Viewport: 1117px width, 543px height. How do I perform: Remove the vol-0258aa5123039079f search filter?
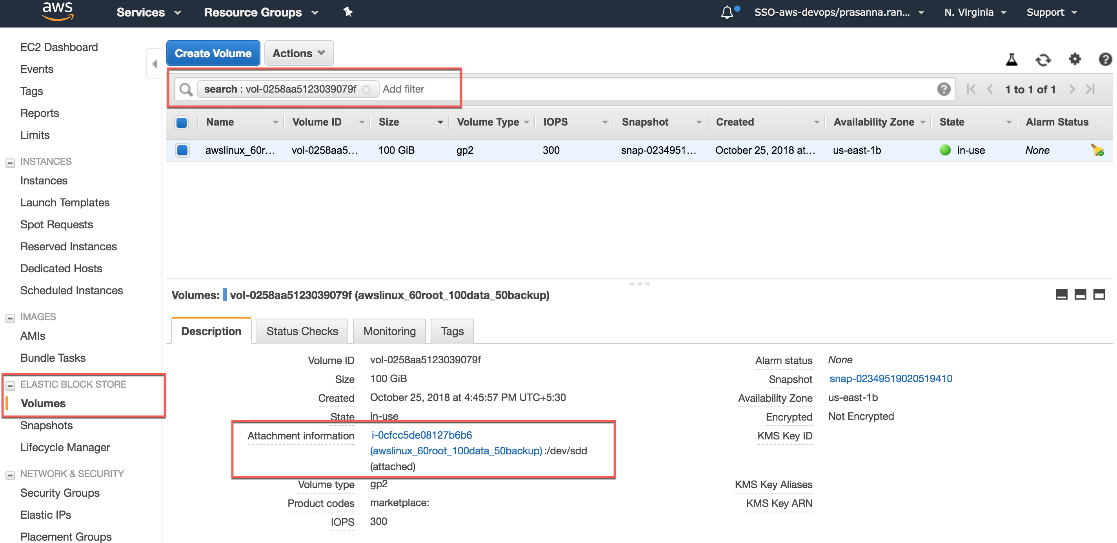pyautogui.click(x=366, y=89)
